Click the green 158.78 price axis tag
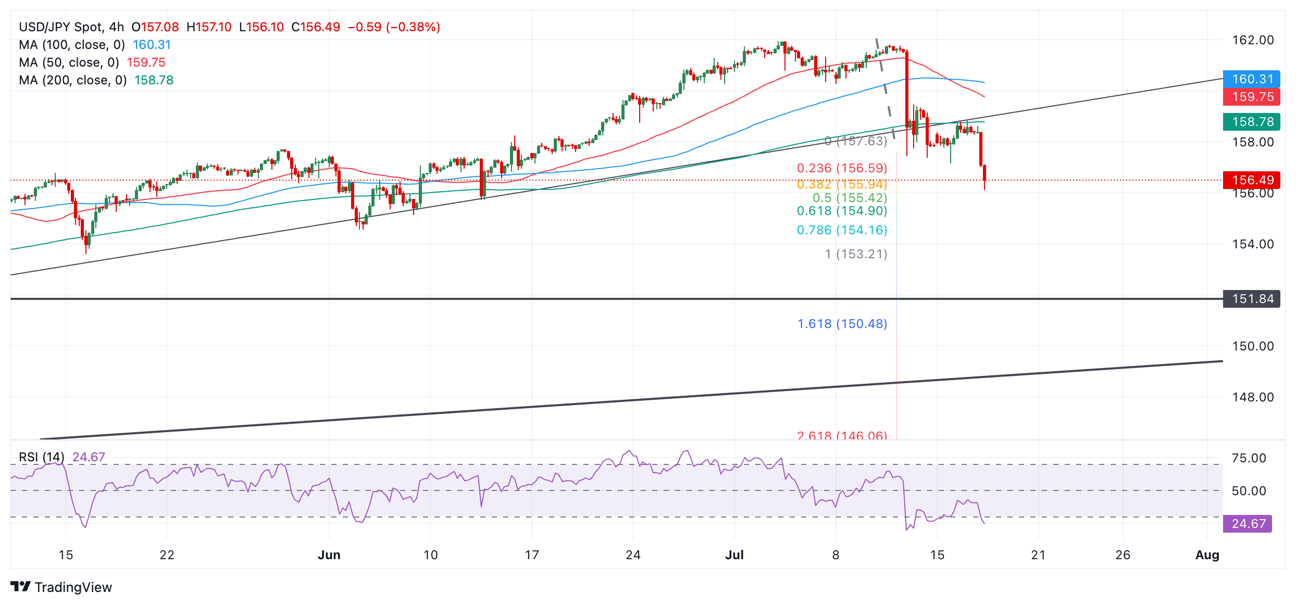 (1251, 122)
